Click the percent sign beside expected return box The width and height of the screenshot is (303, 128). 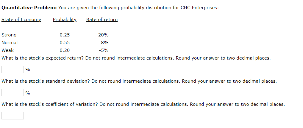(28, 70)
